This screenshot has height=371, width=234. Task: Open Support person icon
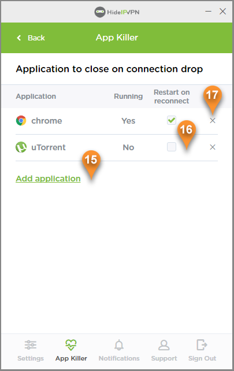(164, 345)
